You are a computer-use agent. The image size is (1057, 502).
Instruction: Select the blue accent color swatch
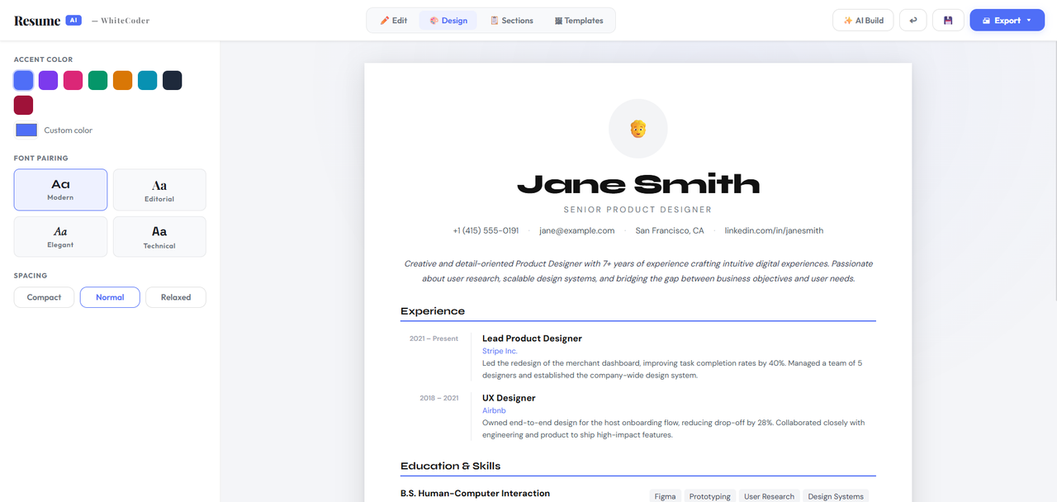click(24, 80)
